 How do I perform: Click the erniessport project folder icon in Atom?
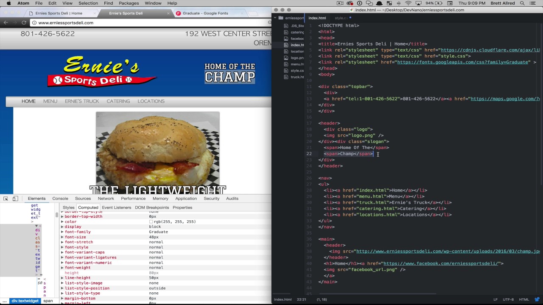[281, 18]
